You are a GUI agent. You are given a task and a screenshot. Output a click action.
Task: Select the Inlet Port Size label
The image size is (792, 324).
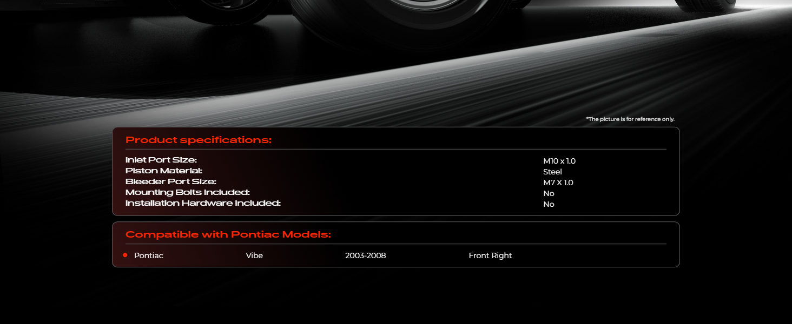coord(161,160)
